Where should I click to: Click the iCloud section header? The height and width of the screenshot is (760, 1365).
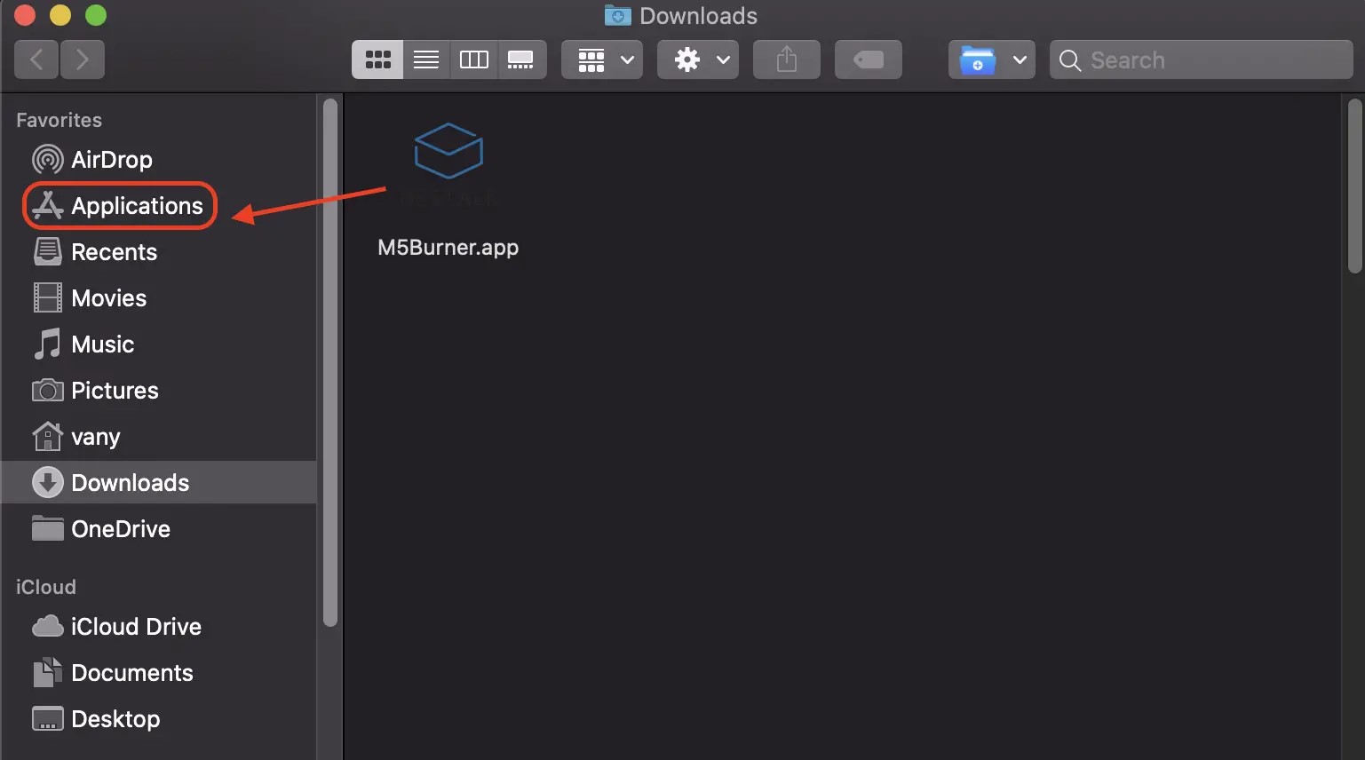46,587
